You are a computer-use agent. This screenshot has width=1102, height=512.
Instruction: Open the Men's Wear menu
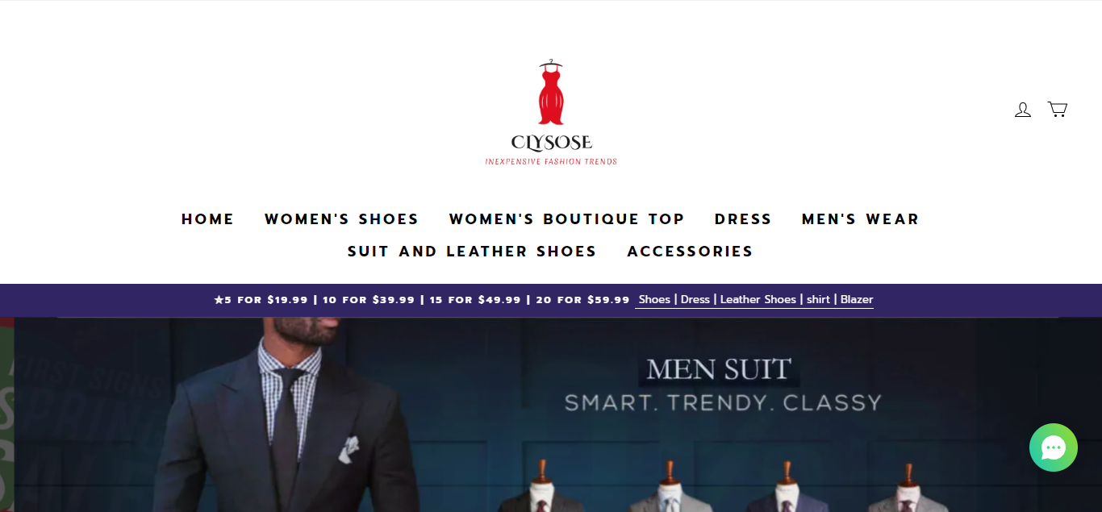[x=861, y=219]
